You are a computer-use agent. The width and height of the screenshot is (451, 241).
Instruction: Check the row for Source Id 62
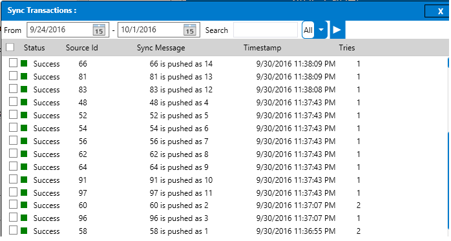[13, 153]
